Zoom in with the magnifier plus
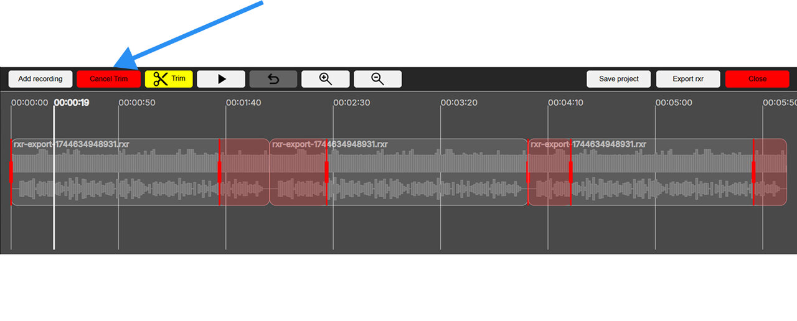Viewport: 797px width, 321px height. pos(325,79)
